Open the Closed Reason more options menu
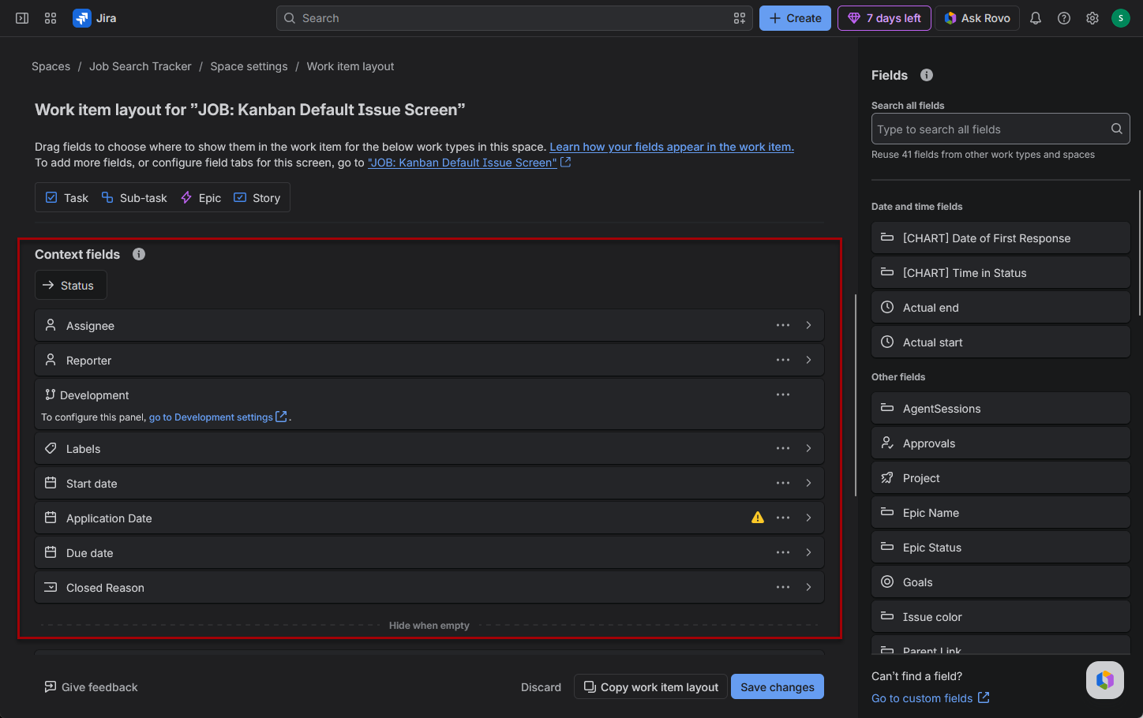This screenshot has width=1143, height=718. (x=783, y=587)
